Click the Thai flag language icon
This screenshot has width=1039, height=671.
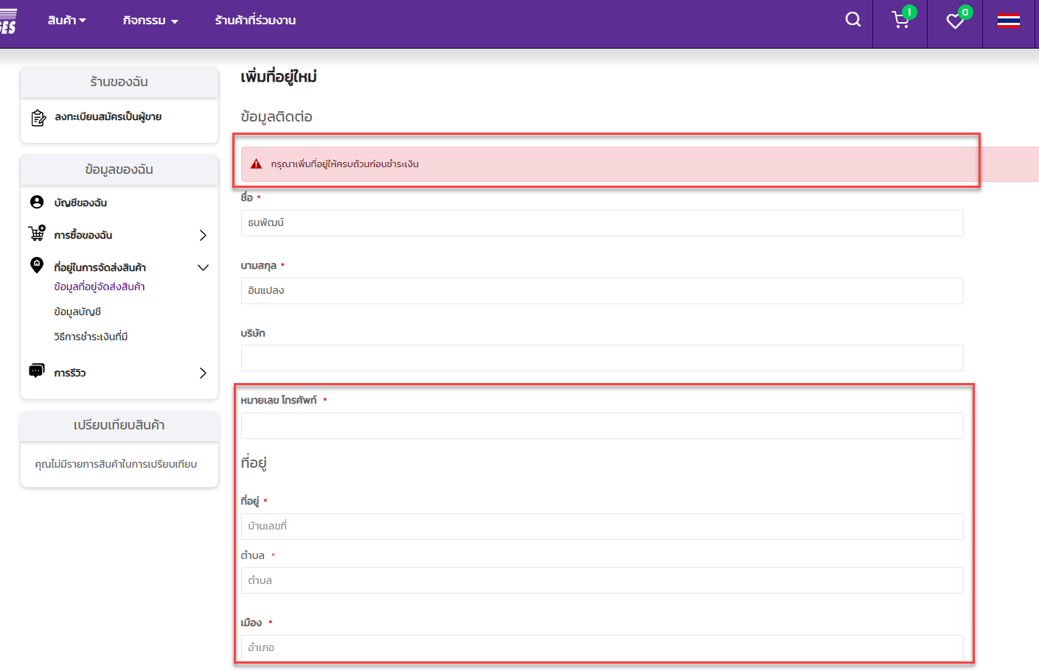point(1008,21)
